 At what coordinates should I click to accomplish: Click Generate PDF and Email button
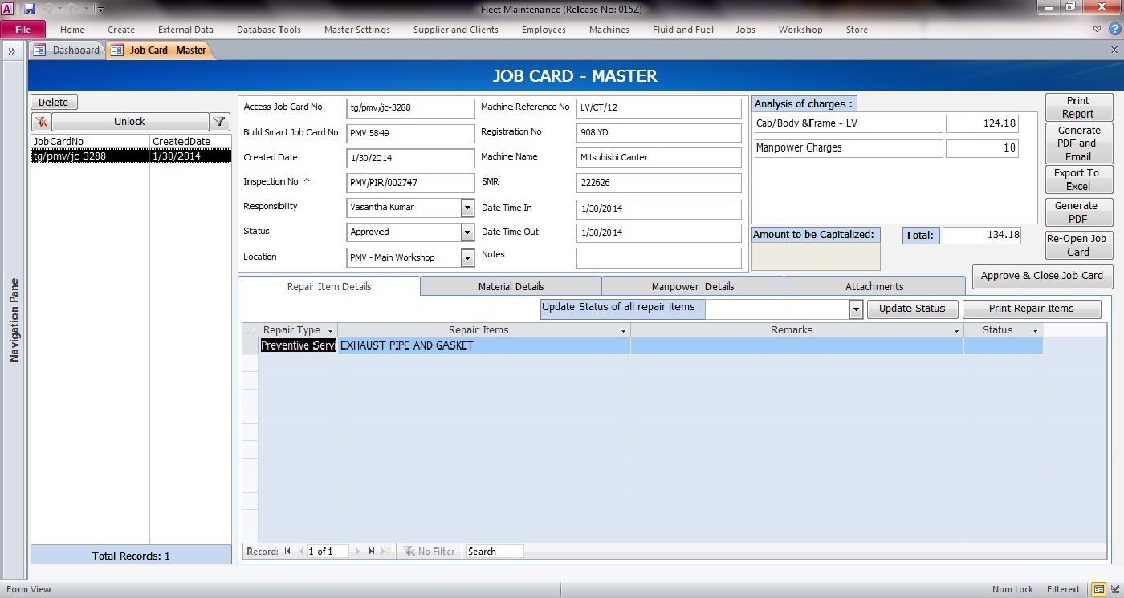pyautogui.click(x=1078, y=143)
